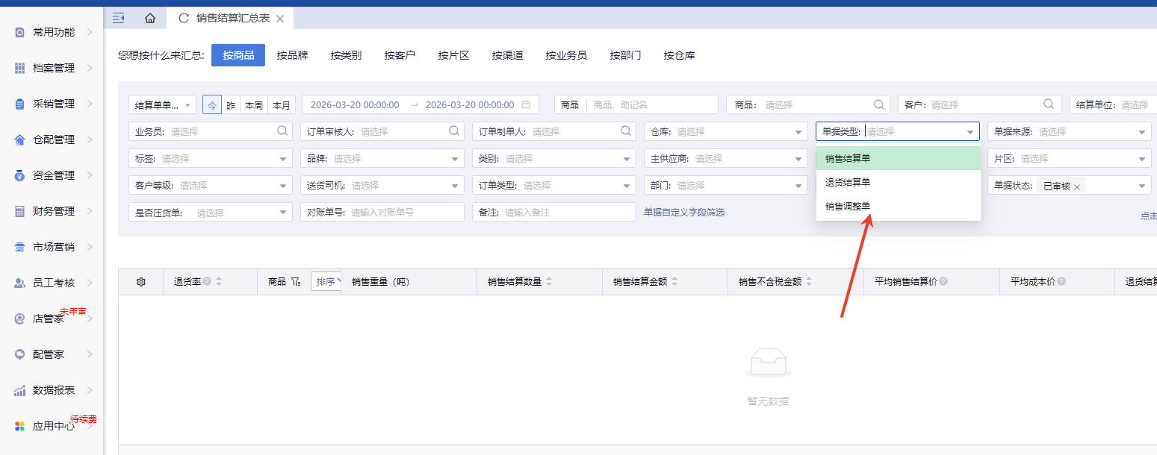Click the calendar icon in date range
Image resolution: width=1157 pixels, height=455 pixels.
click(526, 105)
